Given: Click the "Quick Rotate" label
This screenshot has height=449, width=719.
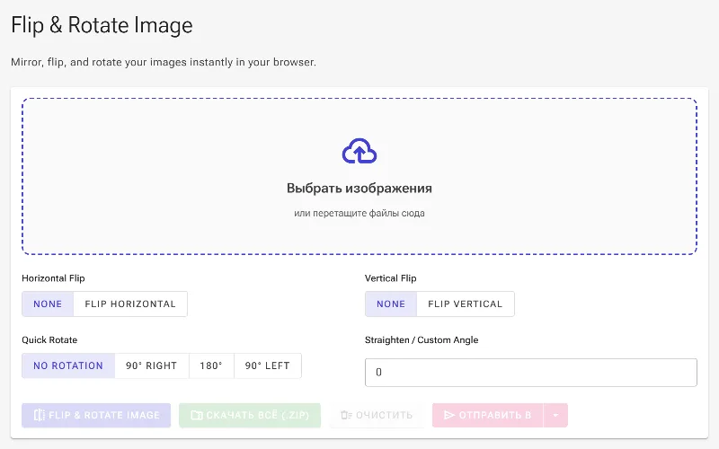Looking at the screenshot, I should (x=49, y=340).
